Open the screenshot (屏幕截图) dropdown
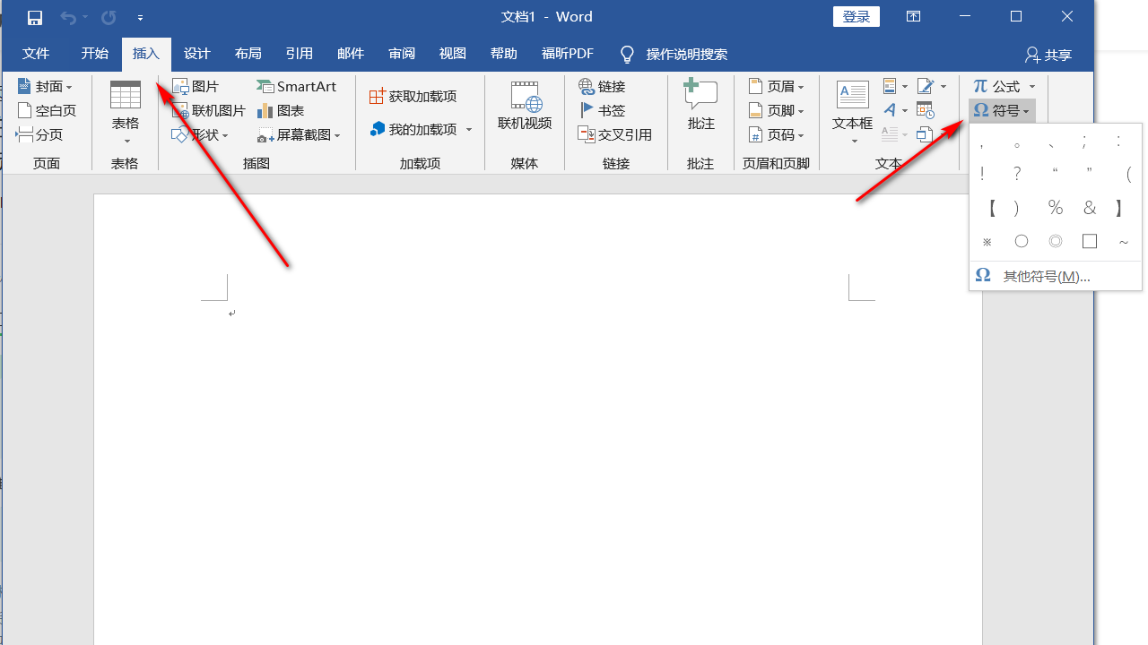The image size is (1148, 645). coord(300,135)
